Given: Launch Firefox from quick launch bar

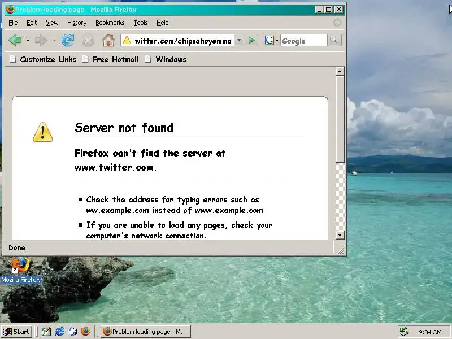Looking at the screenshot, I should [x=85, y=332].
